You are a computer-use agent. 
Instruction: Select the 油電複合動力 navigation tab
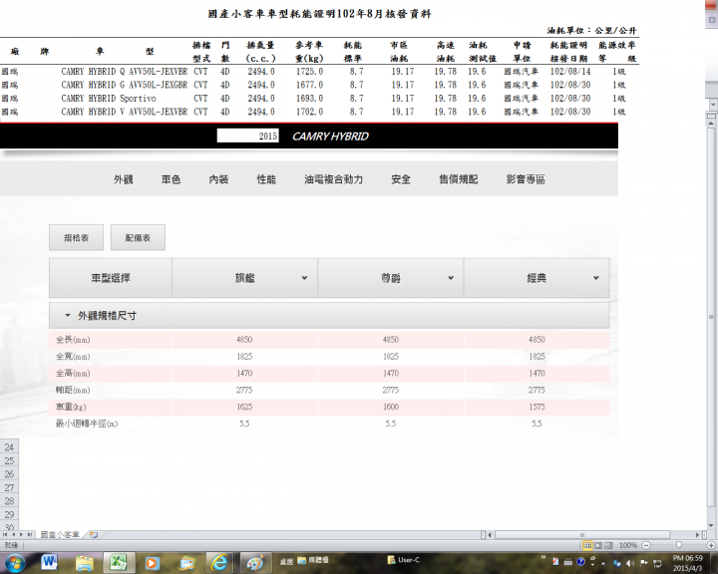pyautogui.click(x=333, y=179)
